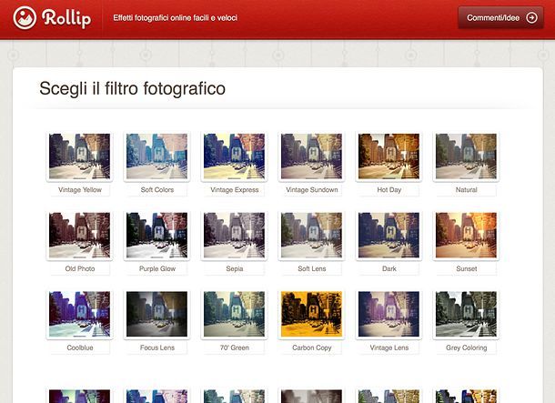Click the Soft Lens label
This screenshot has height=403, width=555.
(312, 269)
